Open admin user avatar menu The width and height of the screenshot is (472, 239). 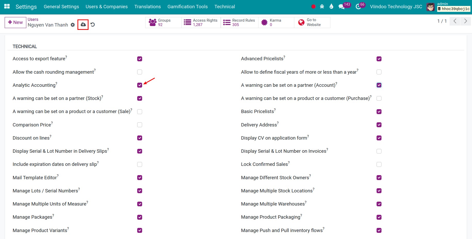coord(430,7)
